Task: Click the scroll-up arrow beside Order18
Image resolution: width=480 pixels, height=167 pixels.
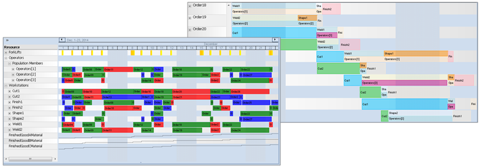Action: coord(228,6)
